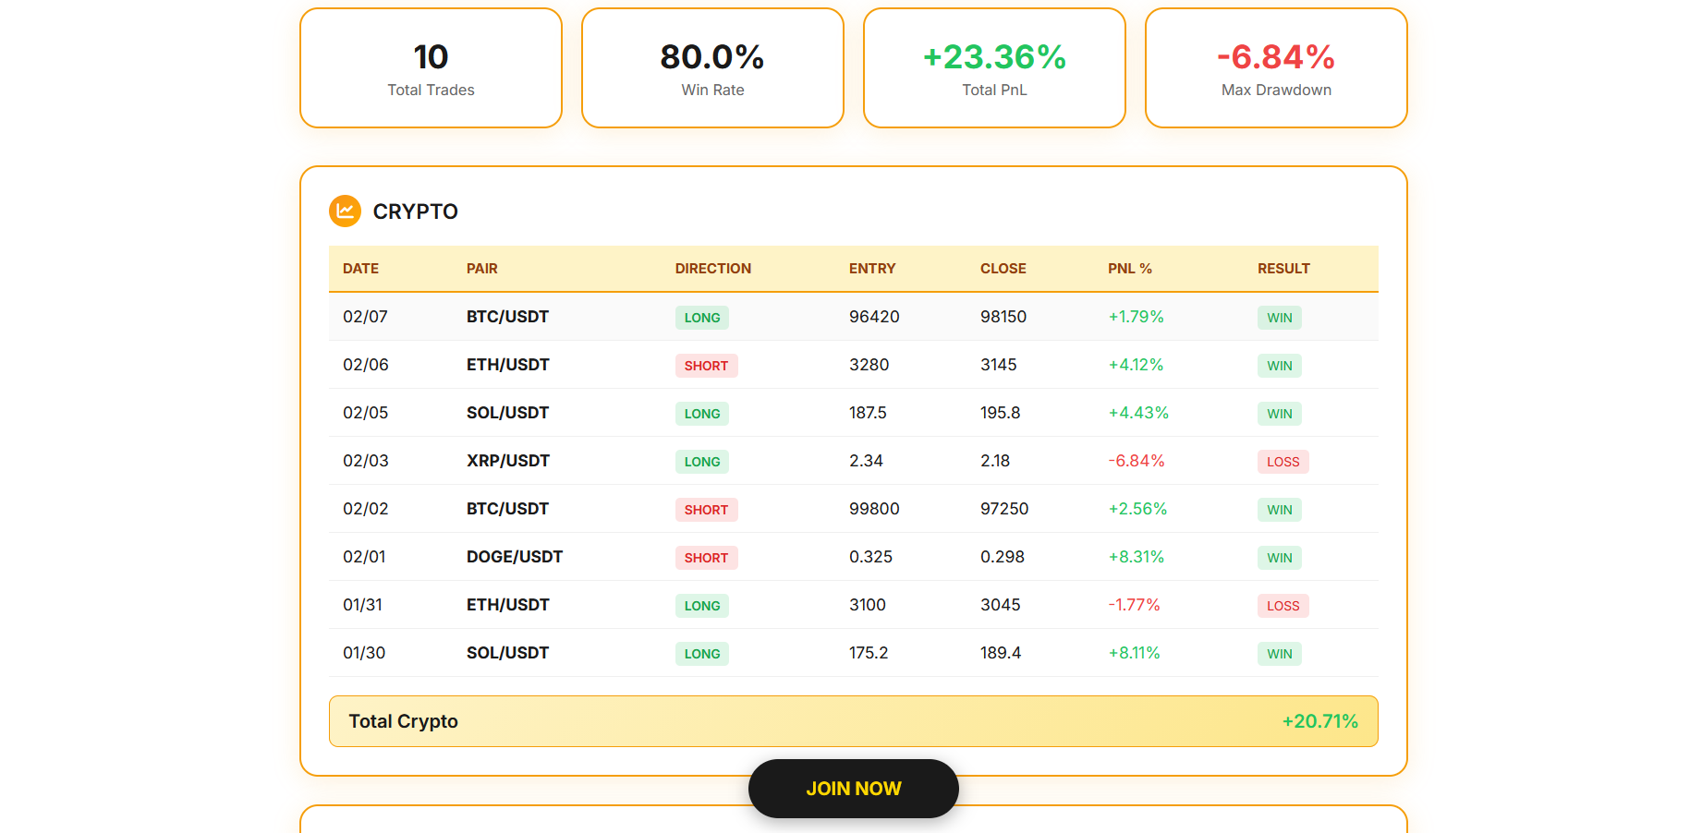This screenshot has height=833, width=1702.
Task: Click the SHORT badge on DOGE/USDT trade
Action: tap(706, 557)
